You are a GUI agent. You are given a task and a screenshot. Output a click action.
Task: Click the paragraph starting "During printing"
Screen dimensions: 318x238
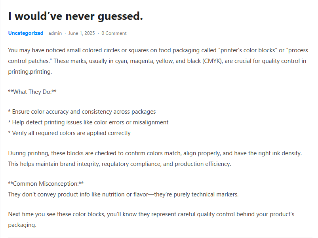click(x=155, y=158)
